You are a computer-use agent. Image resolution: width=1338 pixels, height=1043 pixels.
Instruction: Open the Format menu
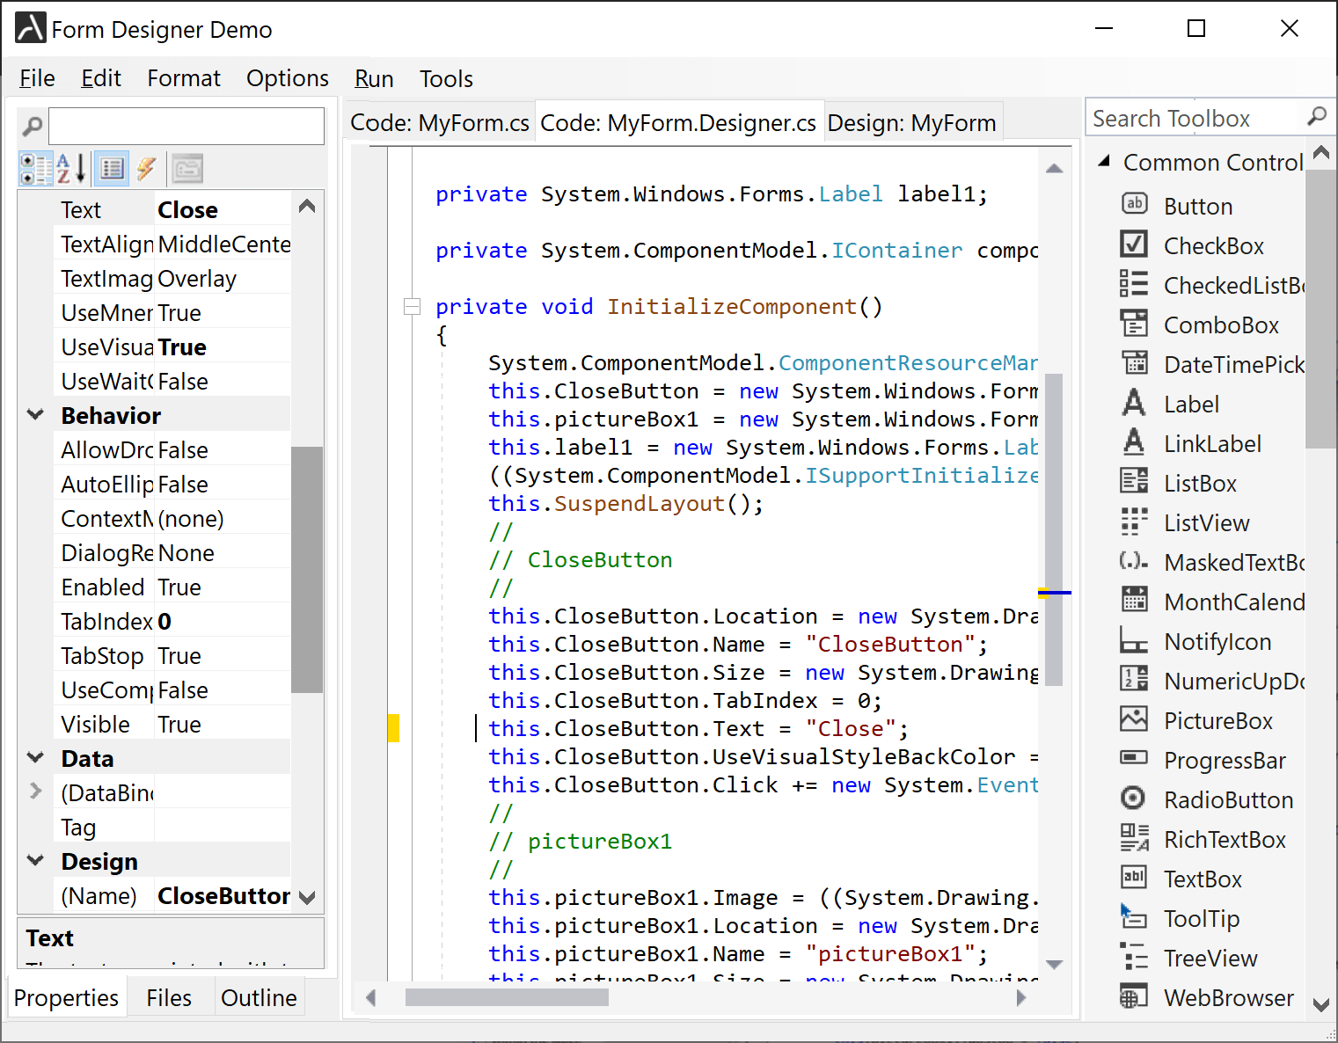tap(183, 79)
